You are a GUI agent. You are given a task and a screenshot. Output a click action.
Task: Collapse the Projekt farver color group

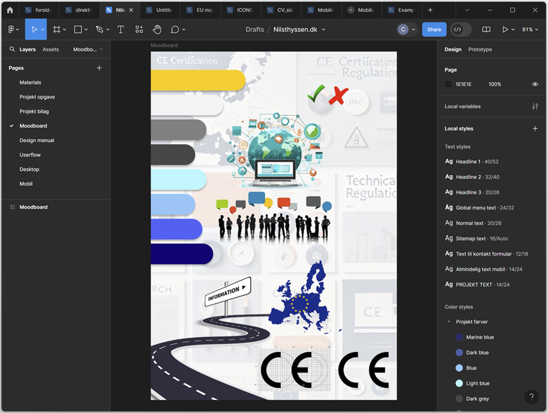point(448,322)
